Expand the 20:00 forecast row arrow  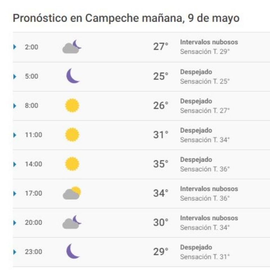[x=15, y=222]
